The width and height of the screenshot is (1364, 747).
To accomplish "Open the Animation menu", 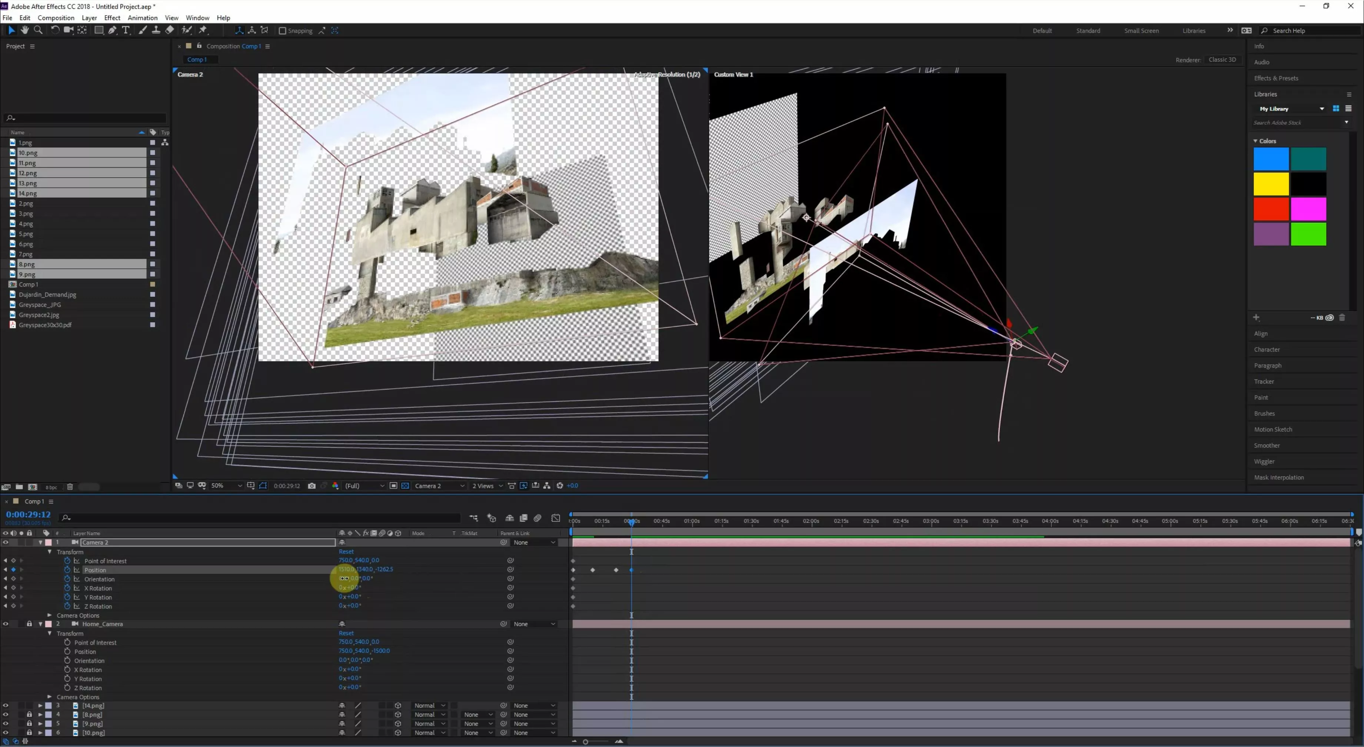I will click(x=142, y=17).
